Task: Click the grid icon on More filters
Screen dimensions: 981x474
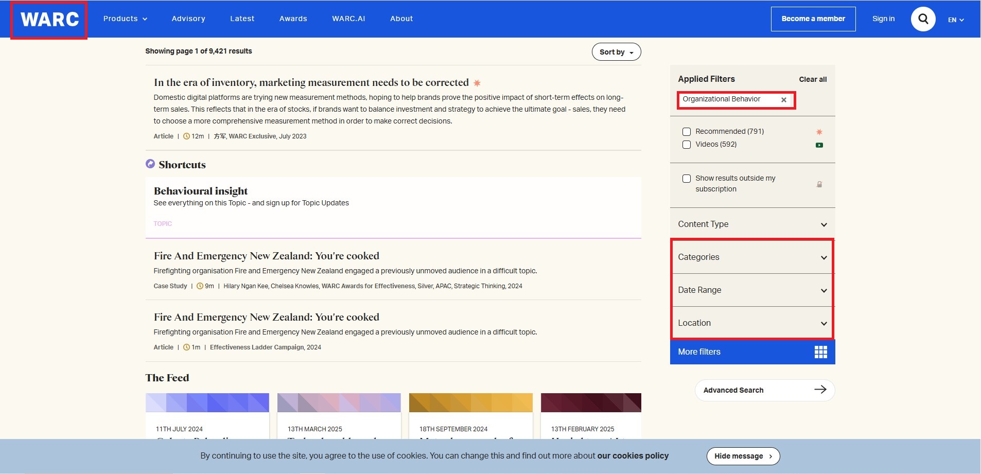Action: point(820,352)
